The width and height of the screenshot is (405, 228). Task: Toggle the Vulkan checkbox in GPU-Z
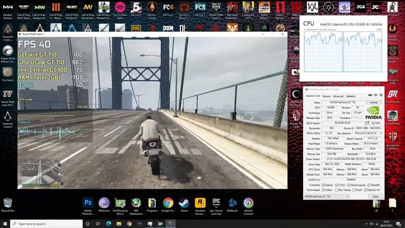point(323,190)
